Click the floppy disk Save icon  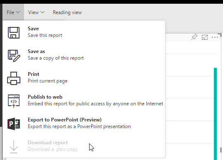14,33
